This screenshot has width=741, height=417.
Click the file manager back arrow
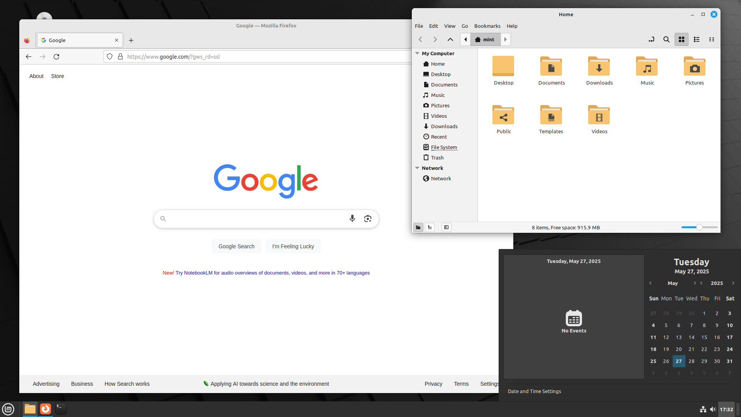(x=421, y=39)
